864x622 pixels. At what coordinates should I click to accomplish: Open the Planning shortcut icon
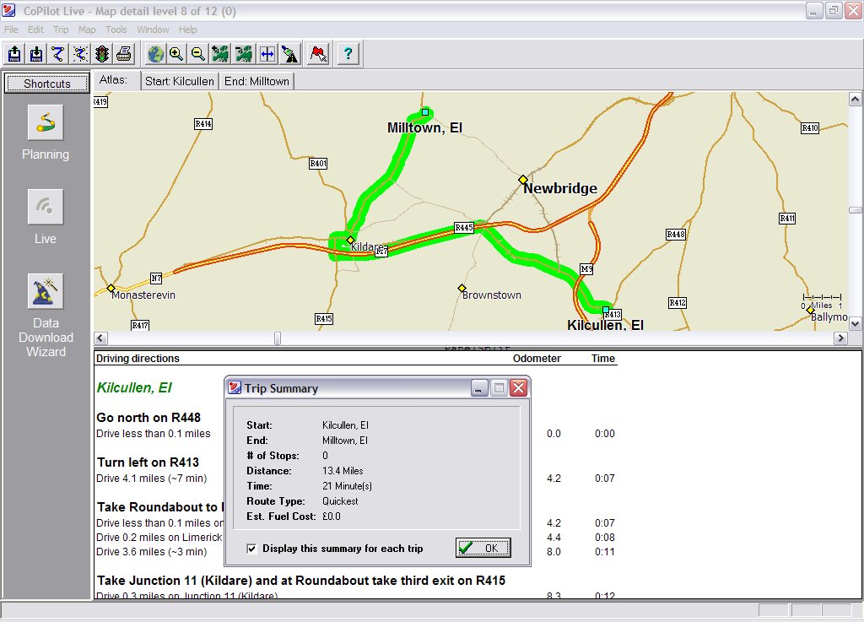coord(46,122)
